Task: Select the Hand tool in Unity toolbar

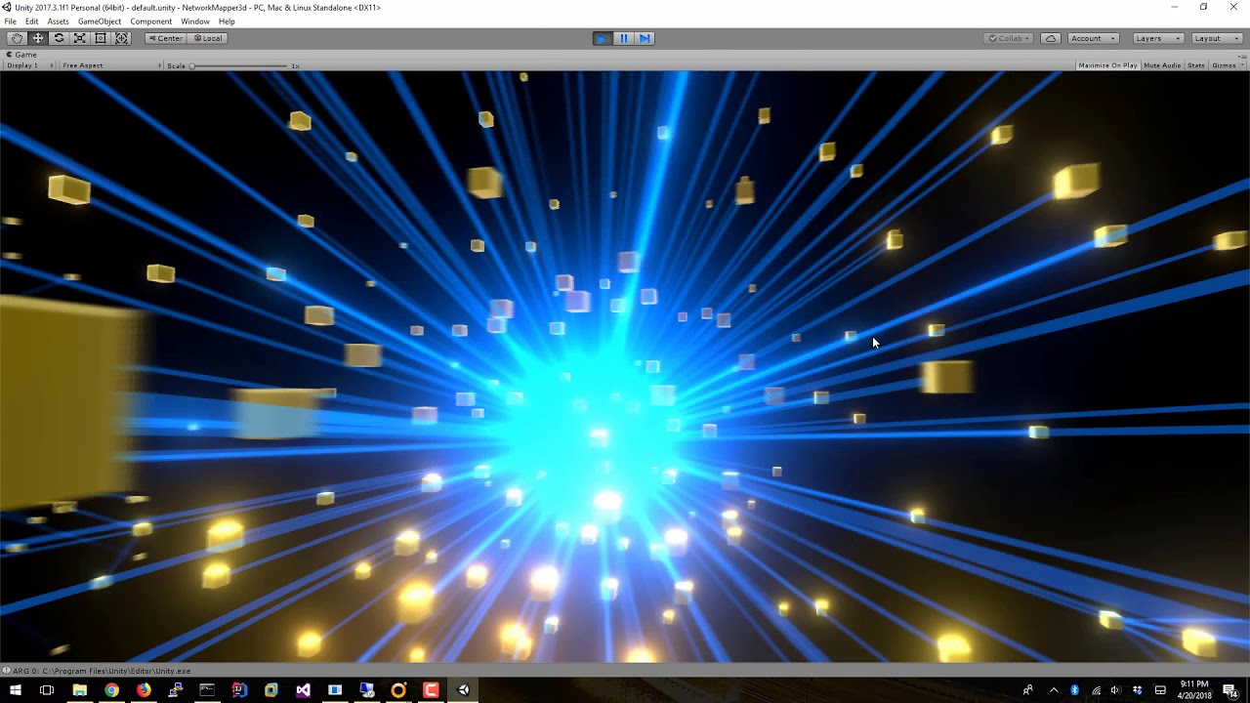Action: point(17,38)
